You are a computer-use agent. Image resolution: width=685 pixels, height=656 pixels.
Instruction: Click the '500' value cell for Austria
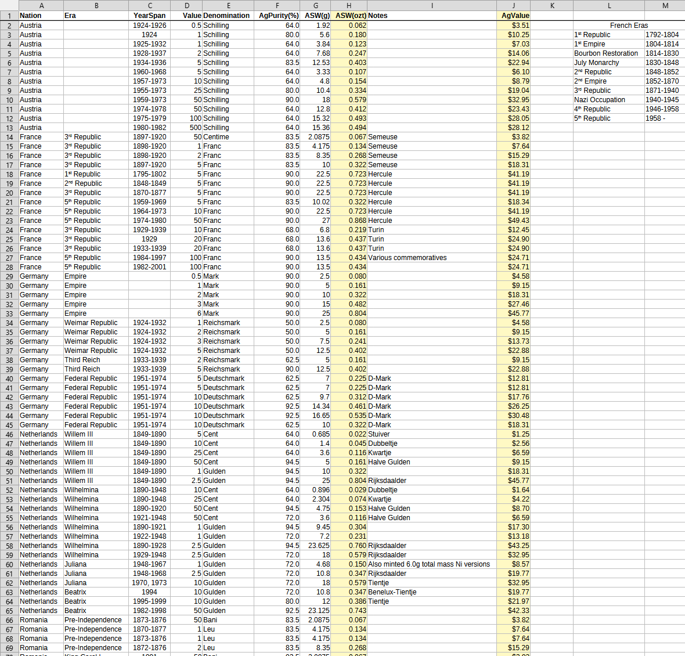click(x=186, y=128)
